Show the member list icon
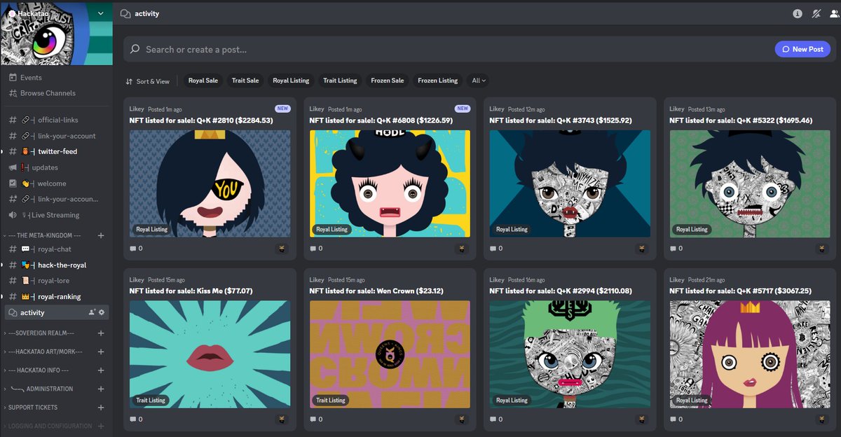Viewport: 841px width, 437px height. tap(833, 13)
